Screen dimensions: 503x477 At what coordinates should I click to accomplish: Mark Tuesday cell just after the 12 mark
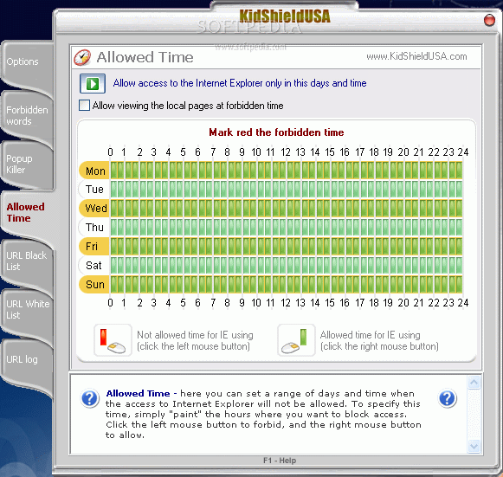[x=290, y=190]
